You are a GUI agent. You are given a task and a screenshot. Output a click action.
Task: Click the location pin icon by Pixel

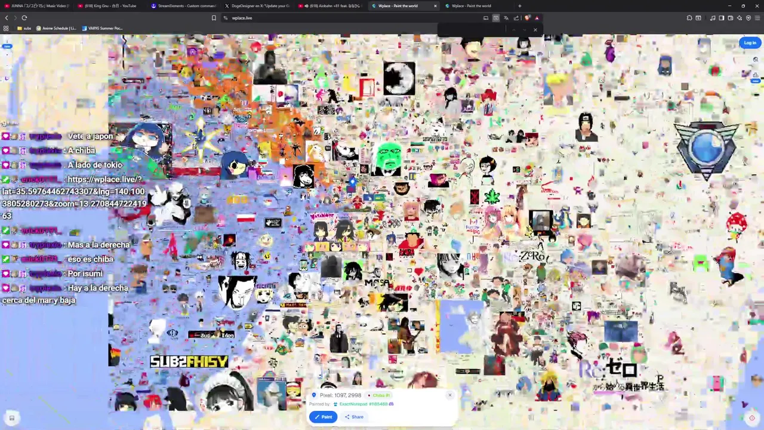pos(314,395)
